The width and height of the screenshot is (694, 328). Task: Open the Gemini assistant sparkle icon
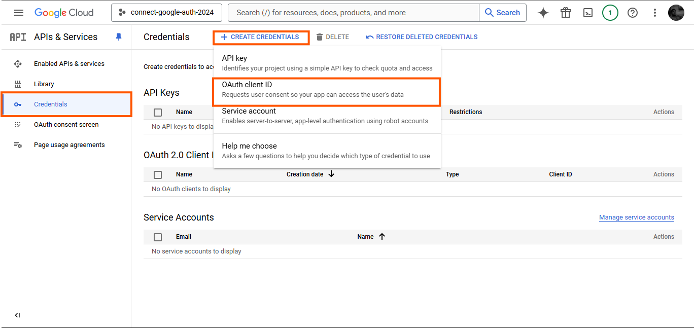tap(543, 12)
